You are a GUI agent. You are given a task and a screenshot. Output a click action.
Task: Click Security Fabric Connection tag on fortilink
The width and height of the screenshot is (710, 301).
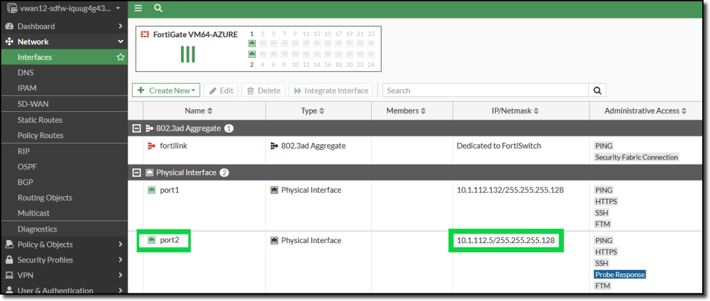[637, 158]
